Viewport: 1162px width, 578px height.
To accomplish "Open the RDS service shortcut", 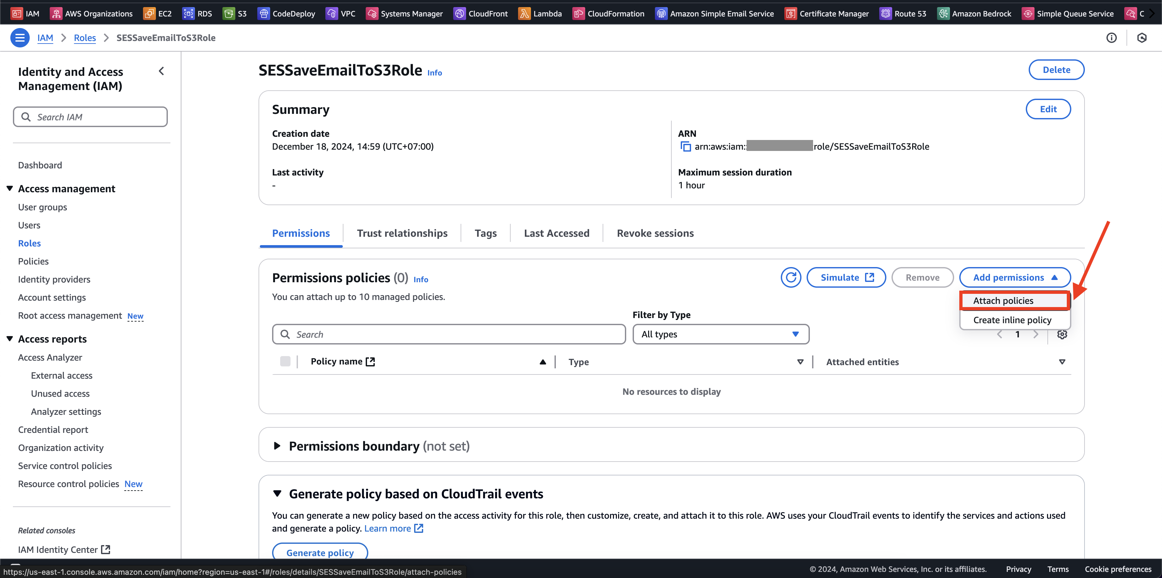I will tap(197, 14).
